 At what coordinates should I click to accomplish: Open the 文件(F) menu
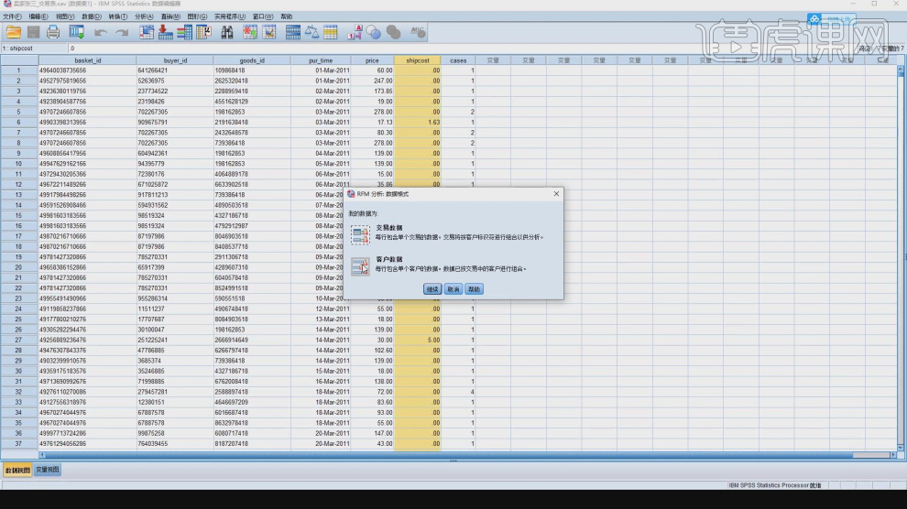(x=12, y=16)
